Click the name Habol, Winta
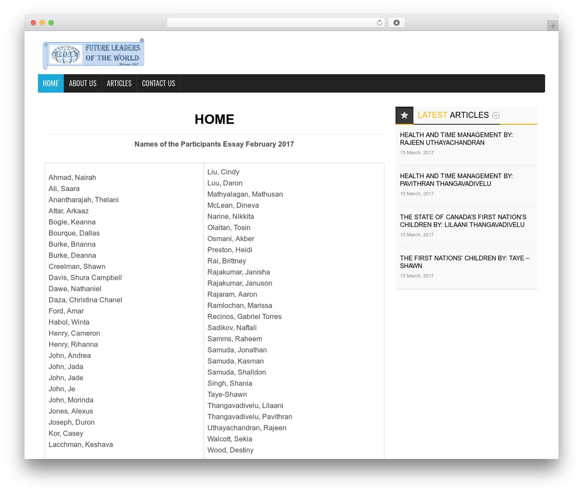The width and height of the screenshot is (583, 494). (69, 322)
